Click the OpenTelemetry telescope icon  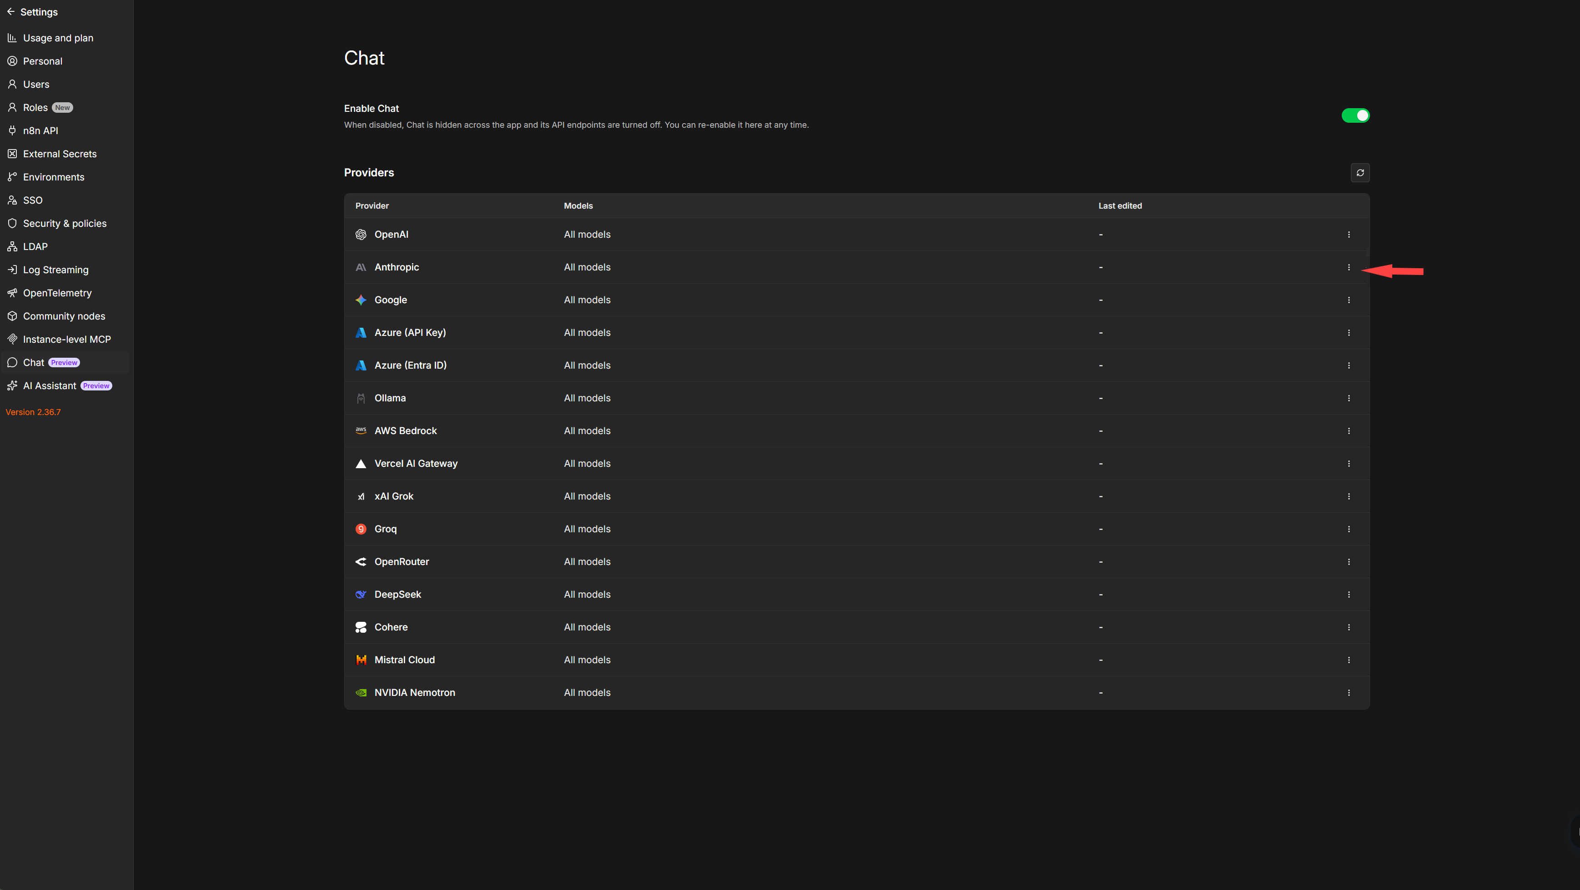12,293
